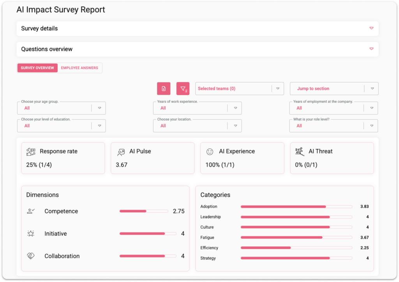399x282 pixels.
Task: Click the AI Pulse value 3.67
Action: click(x=122, y=165)
